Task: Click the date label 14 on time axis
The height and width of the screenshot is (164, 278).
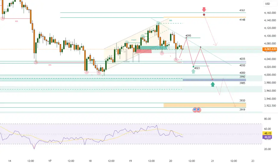Action: pyautogui.click(x=10, y=161)
